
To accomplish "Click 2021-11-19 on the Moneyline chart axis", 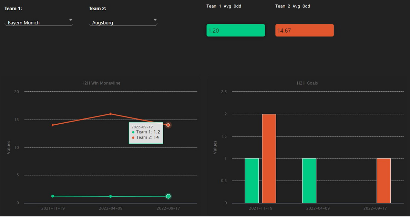I will [53, 208].
